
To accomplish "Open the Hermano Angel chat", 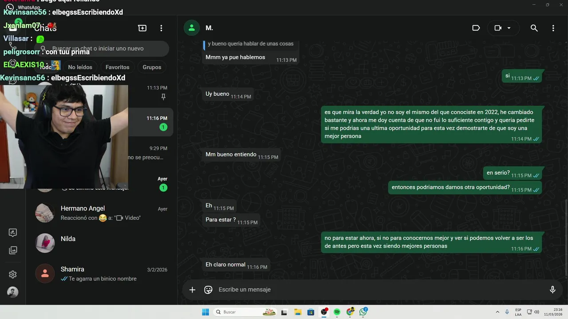I will coord(102,213).
